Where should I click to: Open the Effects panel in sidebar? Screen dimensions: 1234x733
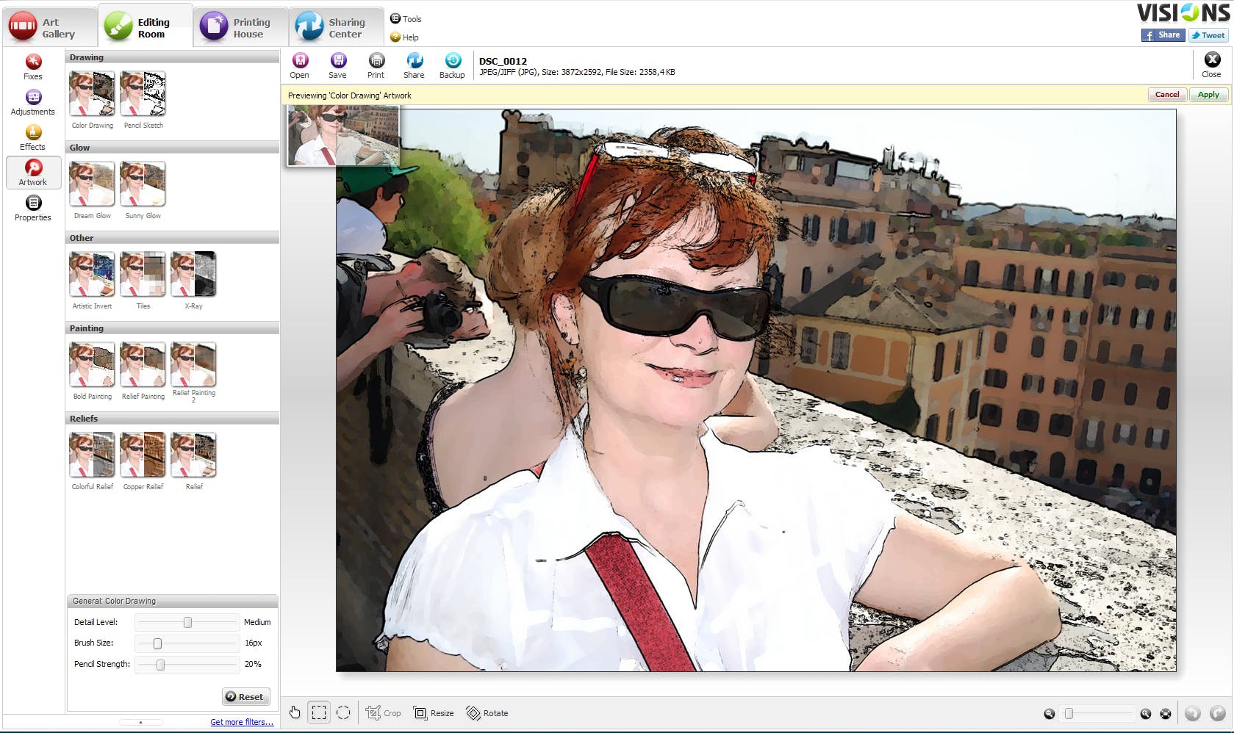click(x=33, y=137)
